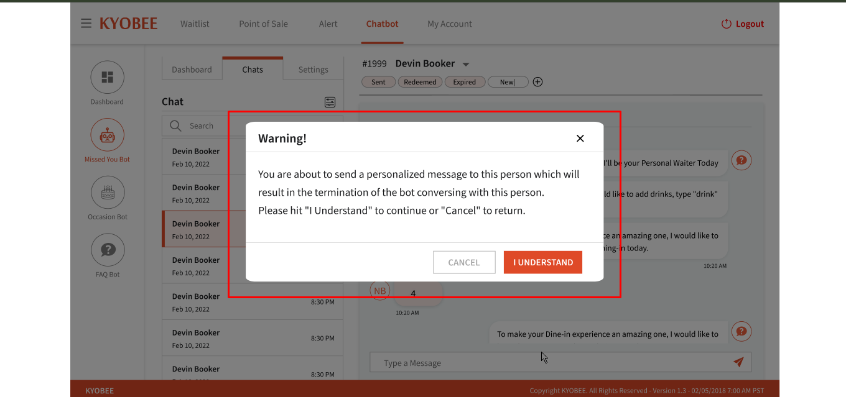Screen dimensions: 846x397
Task: Select the Chatbot nav tab
Action: (x=382, y=24)
